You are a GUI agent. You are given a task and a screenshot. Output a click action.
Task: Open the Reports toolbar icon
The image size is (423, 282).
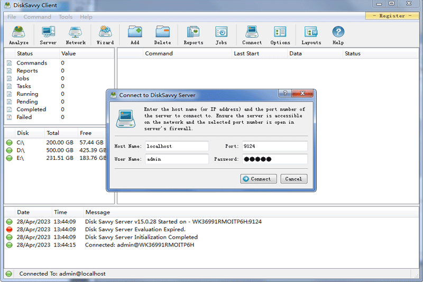(194, 35)
